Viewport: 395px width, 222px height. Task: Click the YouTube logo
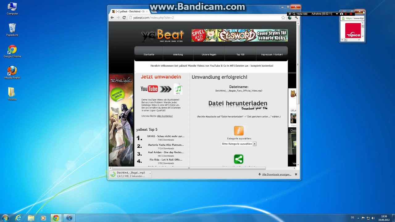tap(149, 89)
